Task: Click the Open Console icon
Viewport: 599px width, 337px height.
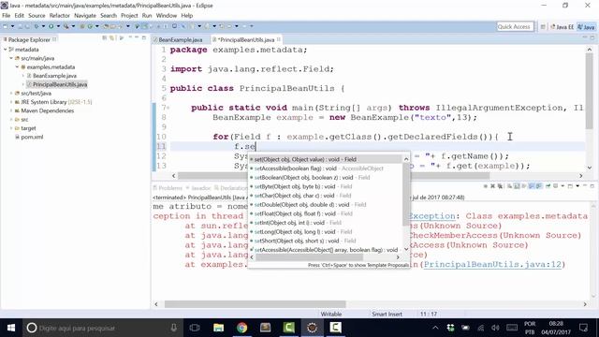Action: (x=570, y=186)
